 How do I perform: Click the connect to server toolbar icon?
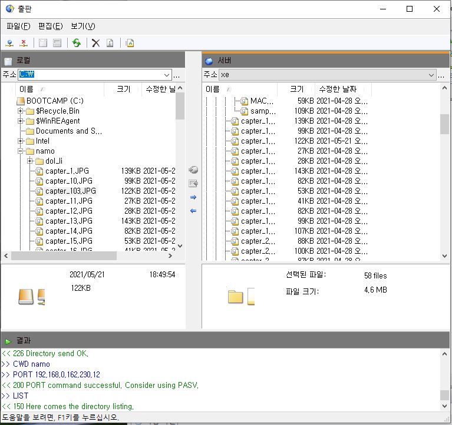coord(9,43)
